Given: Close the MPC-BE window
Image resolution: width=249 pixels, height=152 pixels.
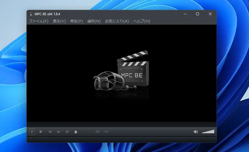Looking at the screenshot, I should [210, 14].
